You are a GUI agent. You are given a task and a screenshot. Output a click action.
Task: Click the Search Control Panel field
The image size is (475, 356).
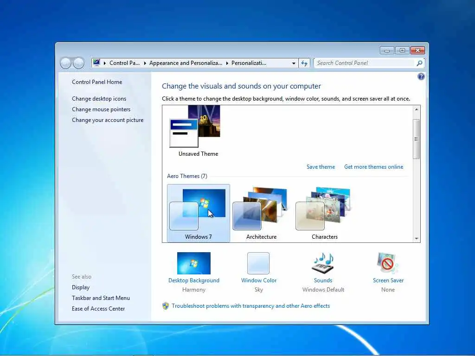(365, 63)
